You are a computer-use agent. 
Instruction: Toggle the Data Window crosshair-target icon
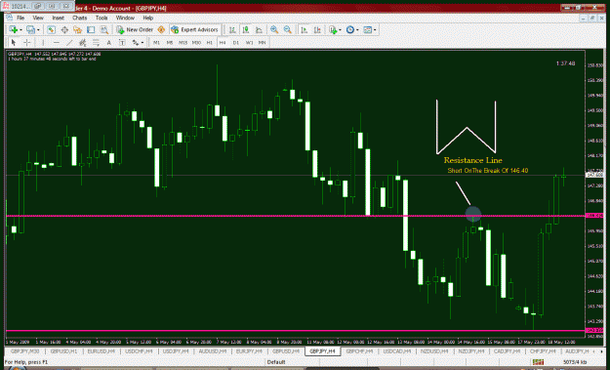tap(64, 29)
